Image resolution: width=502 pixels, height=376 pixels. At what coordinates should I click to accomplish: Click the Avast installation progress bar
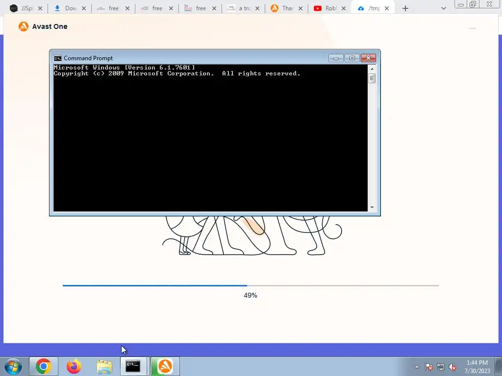[x=251, y=285]
